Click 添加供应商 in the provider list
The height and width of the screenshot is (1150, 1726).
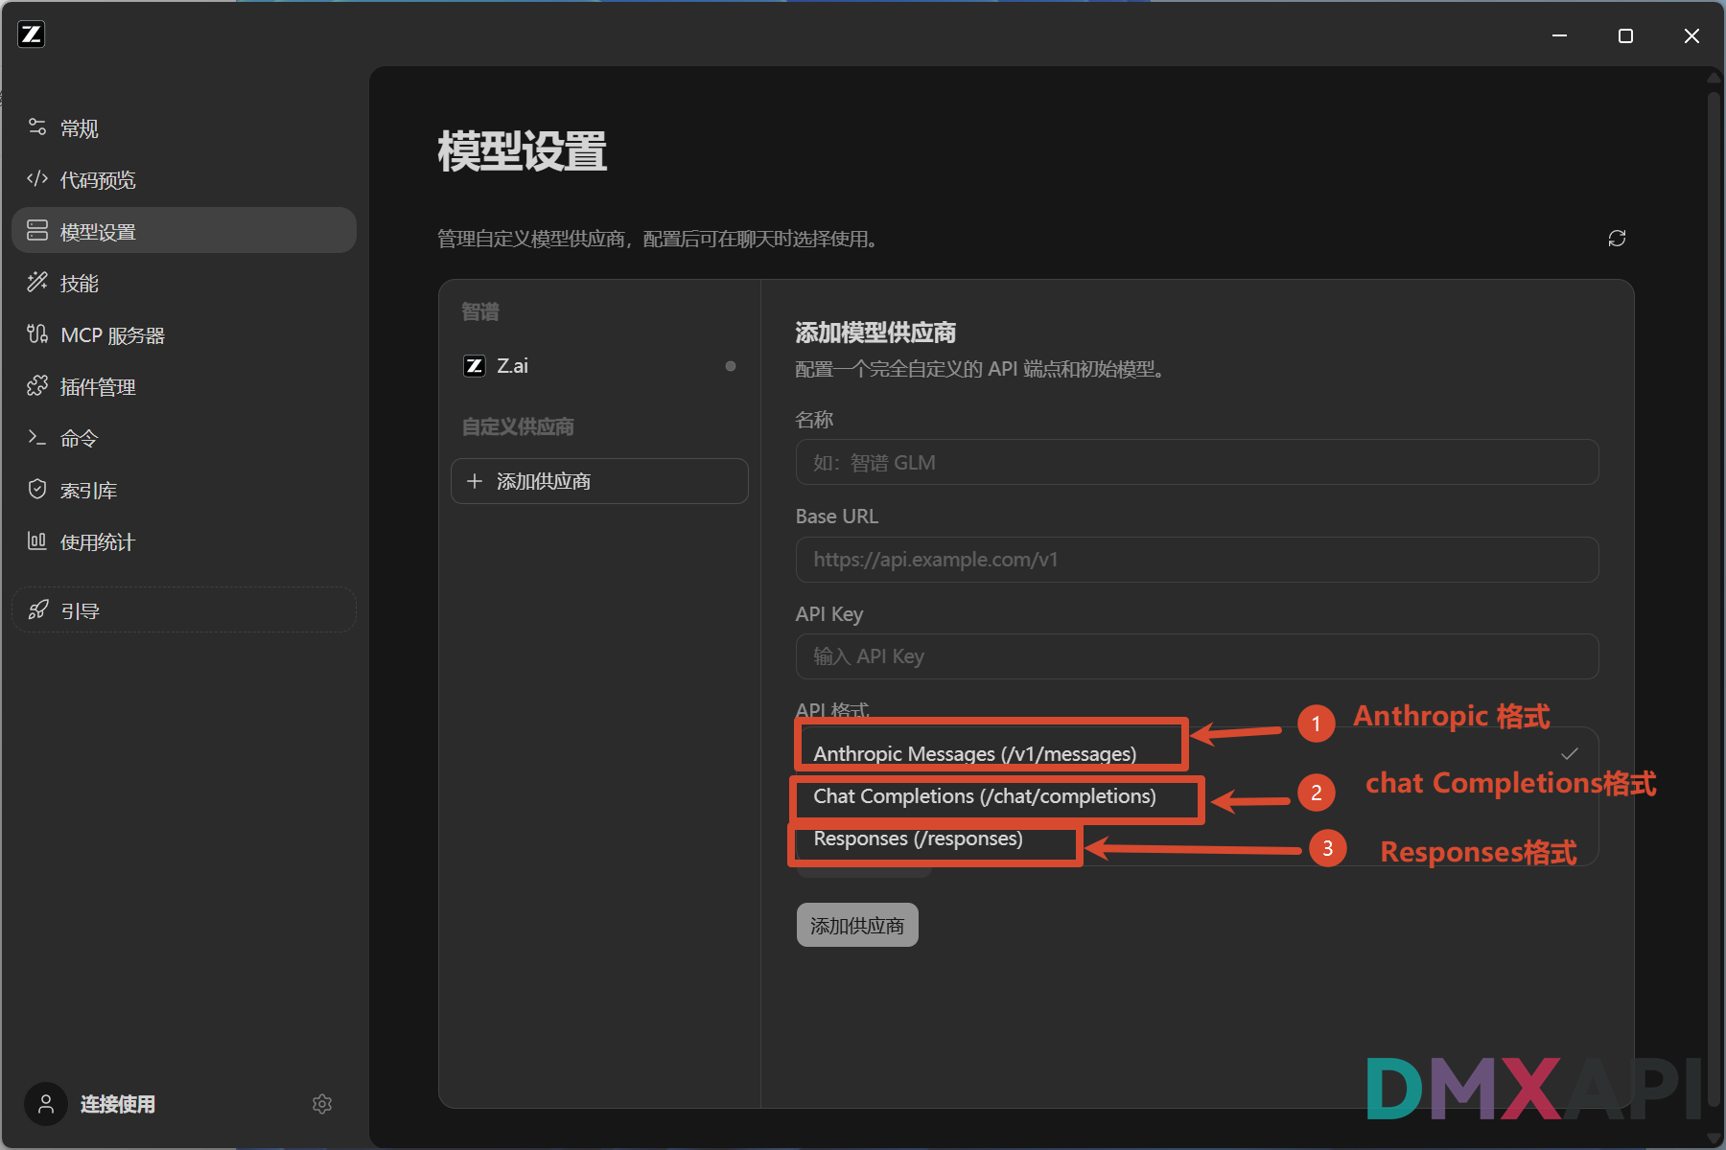pos(599,481)
